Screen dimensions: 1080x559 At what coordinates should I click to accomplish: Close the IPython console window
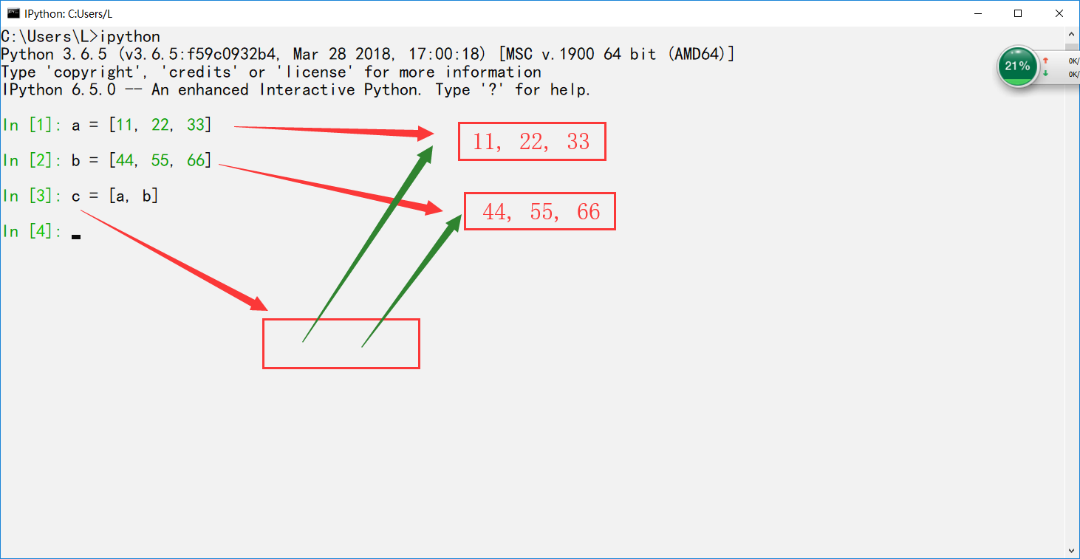(x=1058, y=13)
